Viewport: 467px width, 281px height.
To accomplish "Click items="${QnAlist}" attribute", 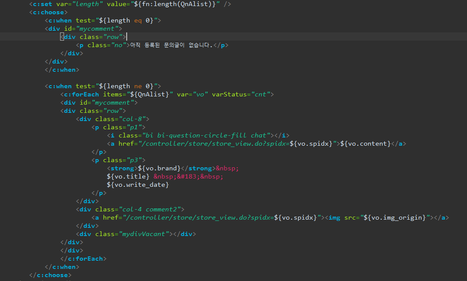I will coord(138,94).
